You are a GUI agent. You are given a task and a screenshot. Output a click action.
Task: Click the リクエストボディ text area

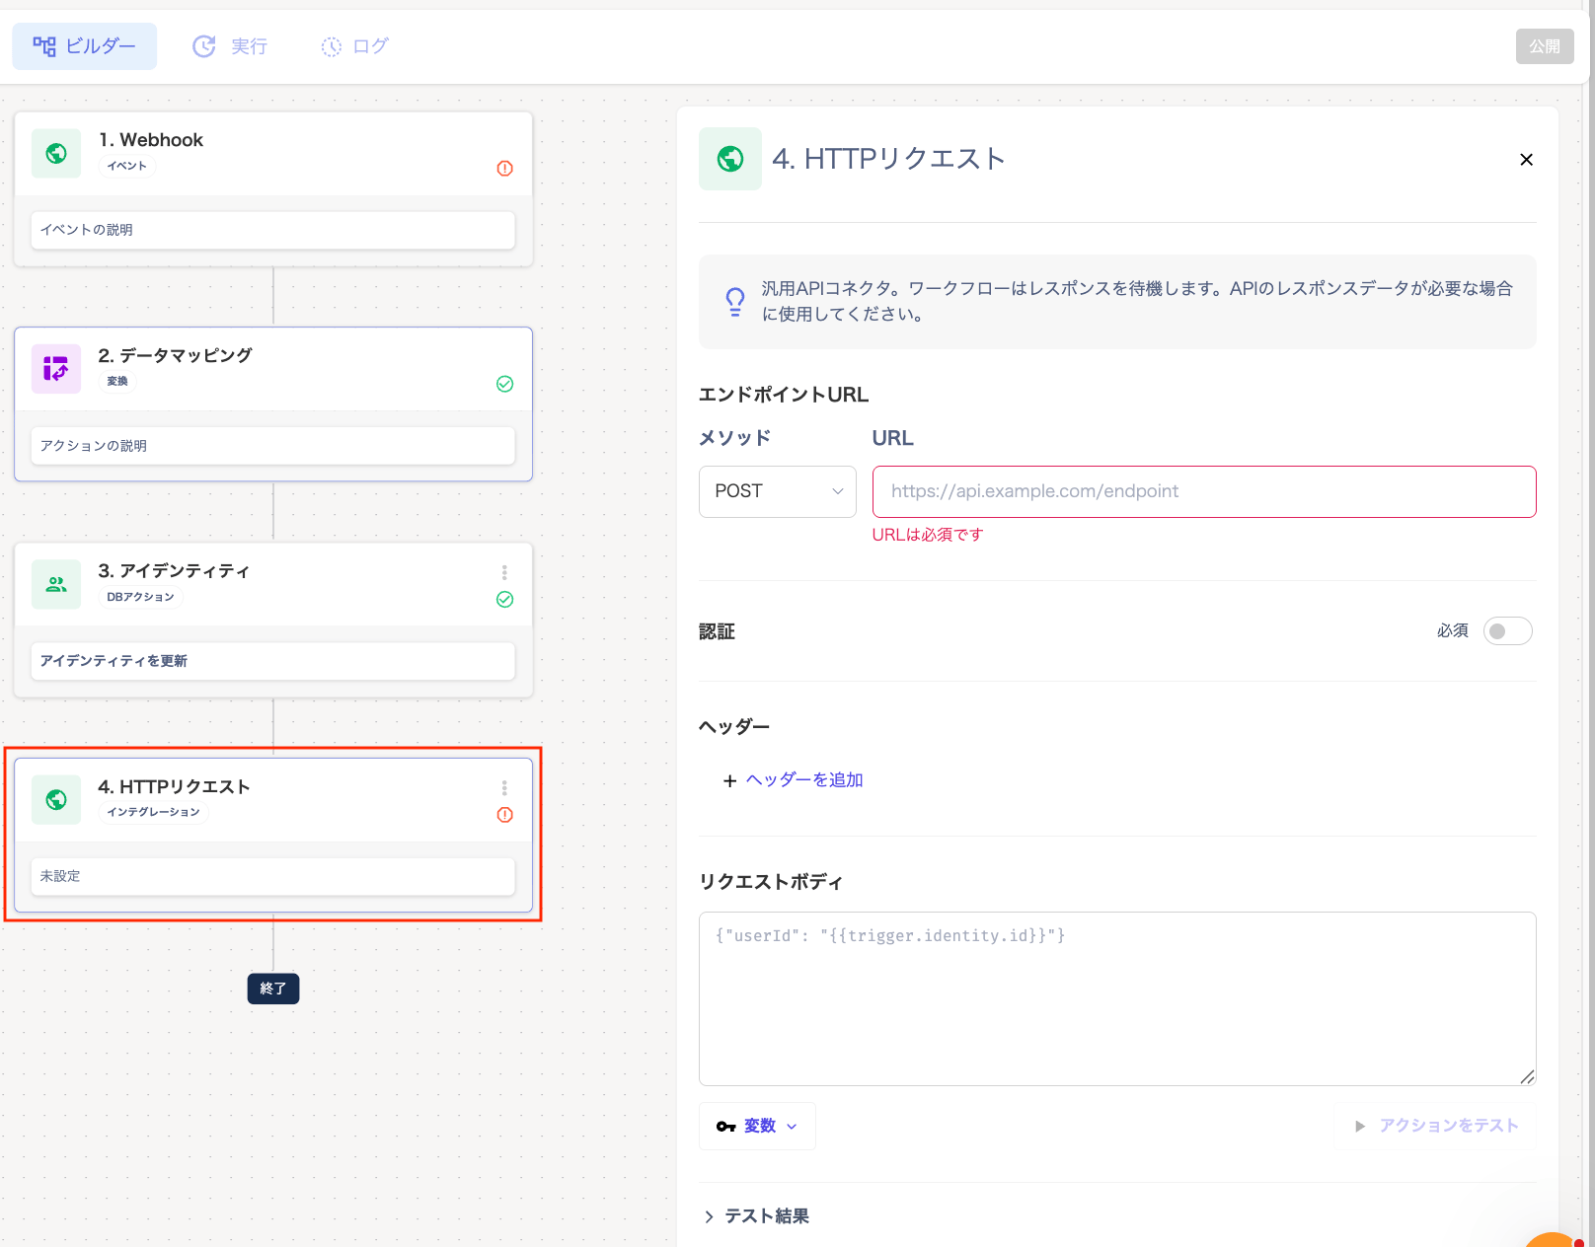pyautogui.click(x=1117, y=998)
